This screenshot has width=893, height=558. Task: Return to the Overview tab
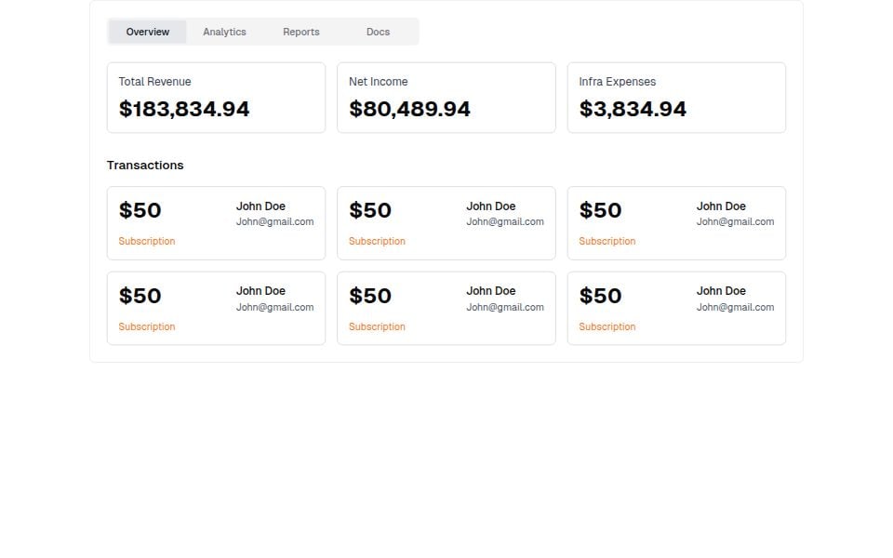[147, 31]
